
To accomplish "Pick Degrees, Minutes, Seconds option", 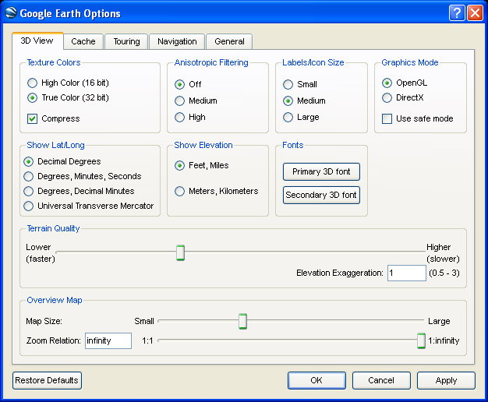I will tap(30, 176).
